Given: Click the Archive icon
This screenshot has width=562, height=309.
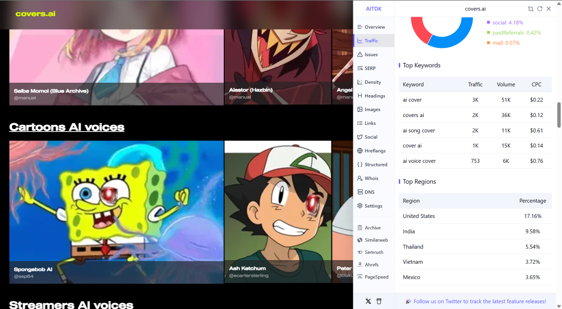Looking at the screenshot, I should pos(360,228).
